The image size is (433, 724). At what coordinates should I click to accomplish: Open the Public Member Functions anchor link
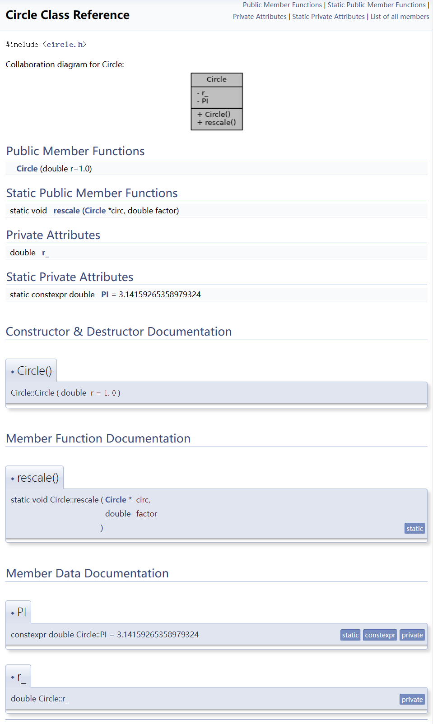282,5
